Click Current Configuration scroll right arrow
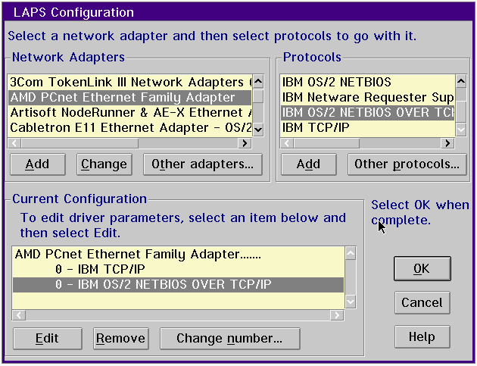This screenshot has width=477, height=366. tap(337, 315)
